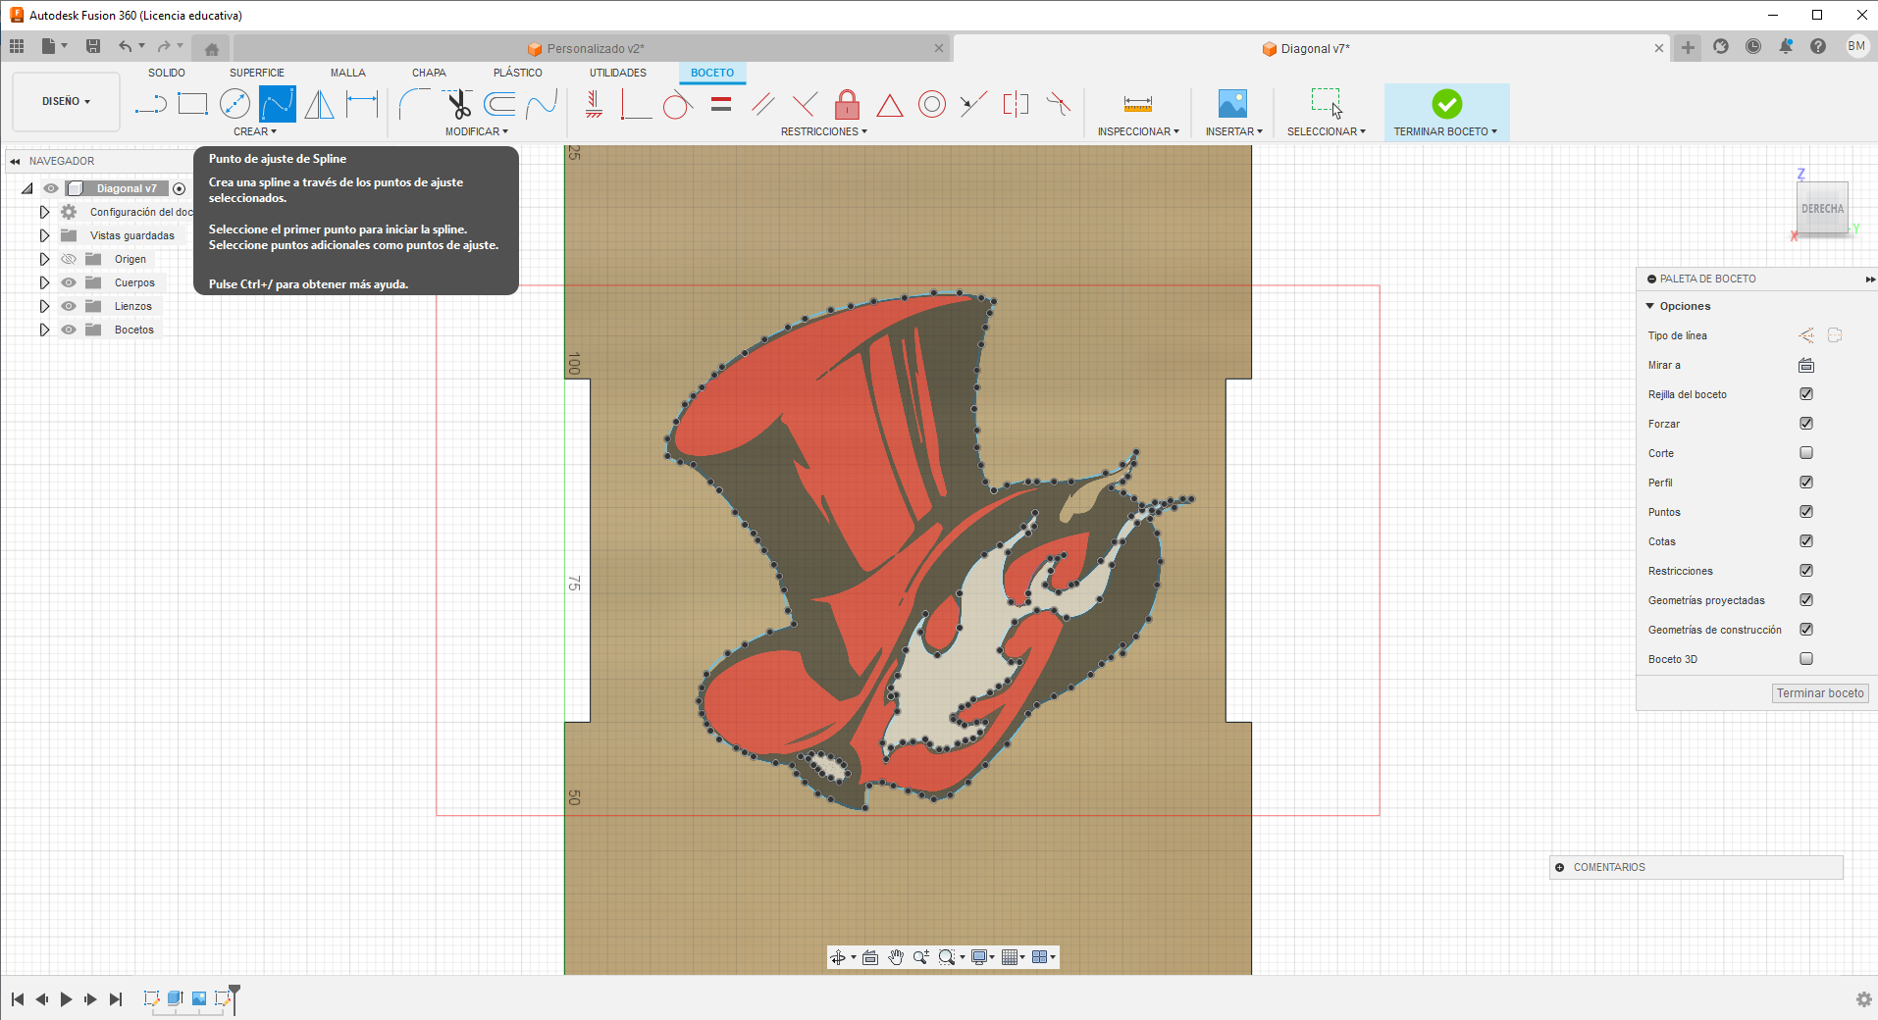Hide the Cuerpos folder visibility
The width and height of the screenshot is (1878, 1020).
pos(69,282)
